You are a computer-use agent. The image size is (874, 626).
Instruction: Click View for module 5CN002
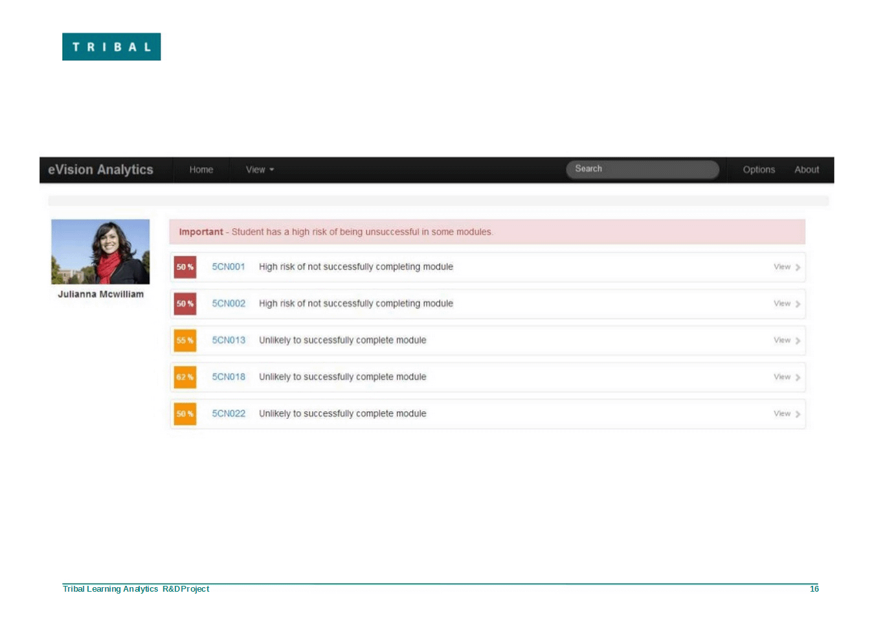click(x=782, y=304)
